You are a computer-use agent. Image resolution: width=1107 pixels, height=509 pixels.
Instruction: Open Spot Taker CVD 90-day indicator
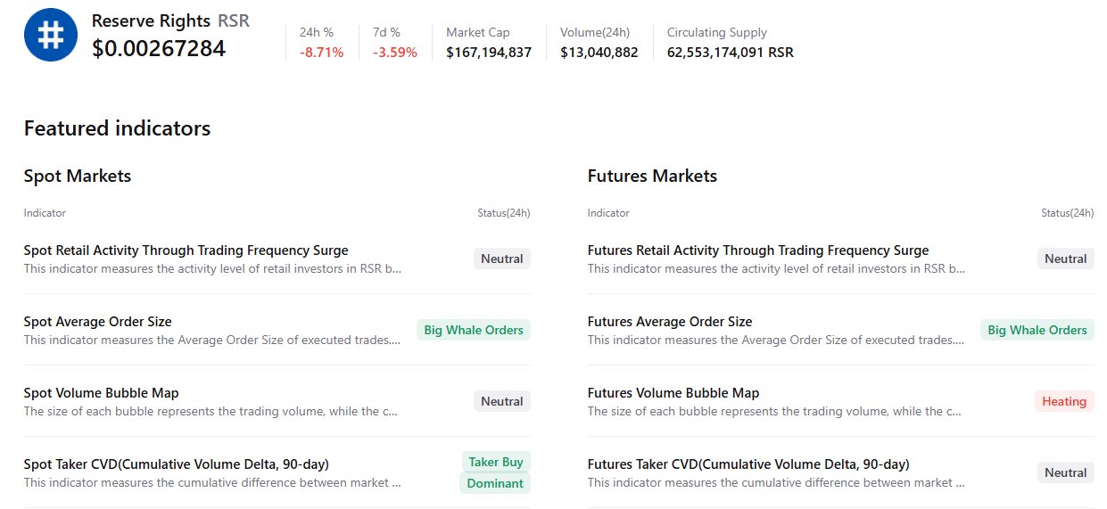coord(176,464)
